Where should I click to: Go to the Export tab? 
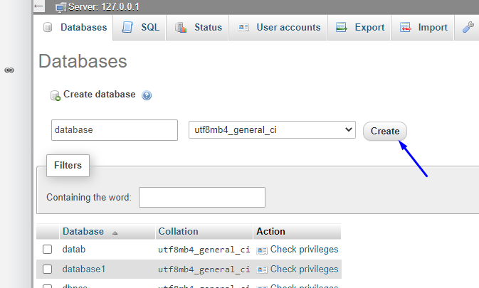359,28
